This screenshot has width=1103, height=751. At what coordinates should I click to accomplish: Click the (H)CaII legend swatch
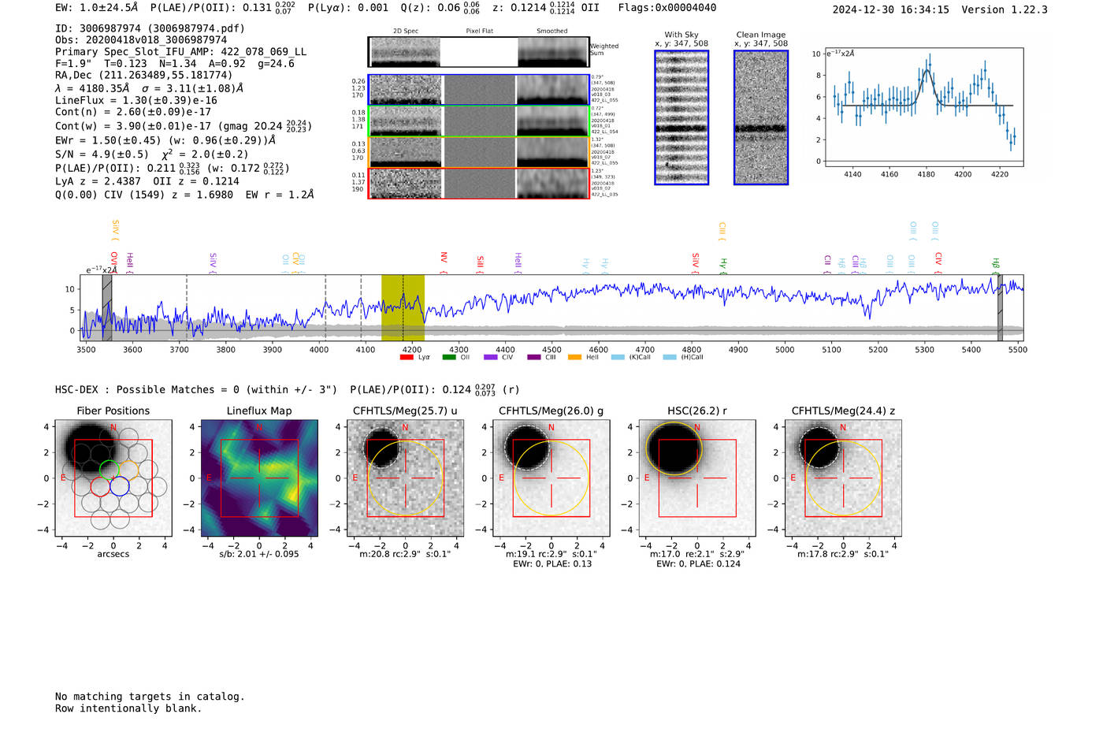pos(670,357)
